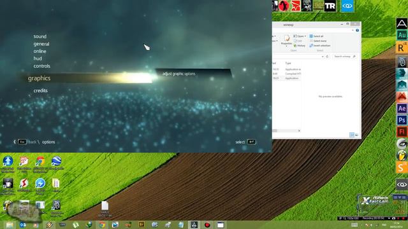408x229 pixels.
Task: Open the hud options
Action: click(38, 59)
